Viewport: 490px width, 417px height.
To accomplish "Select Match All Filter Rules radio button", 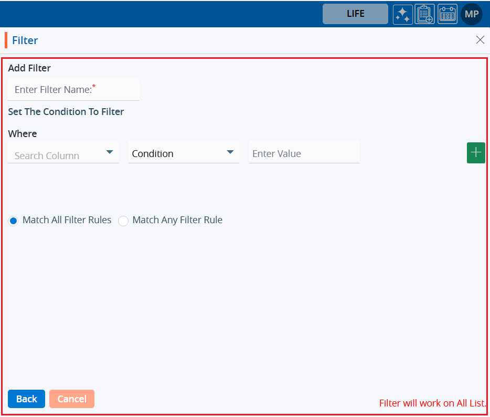I will pyautogui.click(x=14, y=221).
